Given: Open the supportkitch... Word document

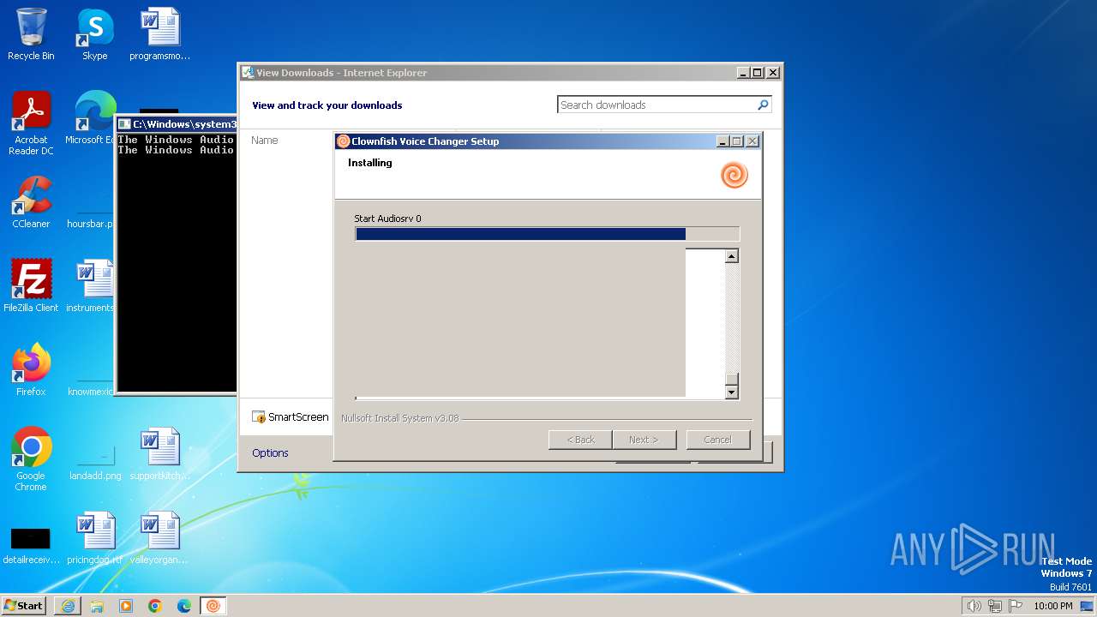Looking at the screenshot, I should click(x=160, y=454).
